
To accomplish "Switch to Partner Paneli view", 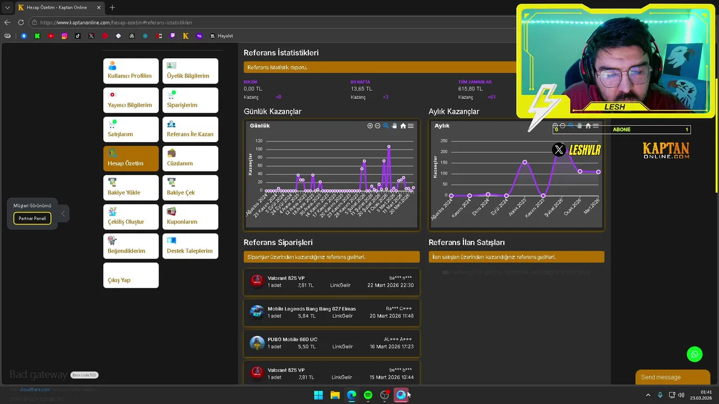I will [33, 218].
